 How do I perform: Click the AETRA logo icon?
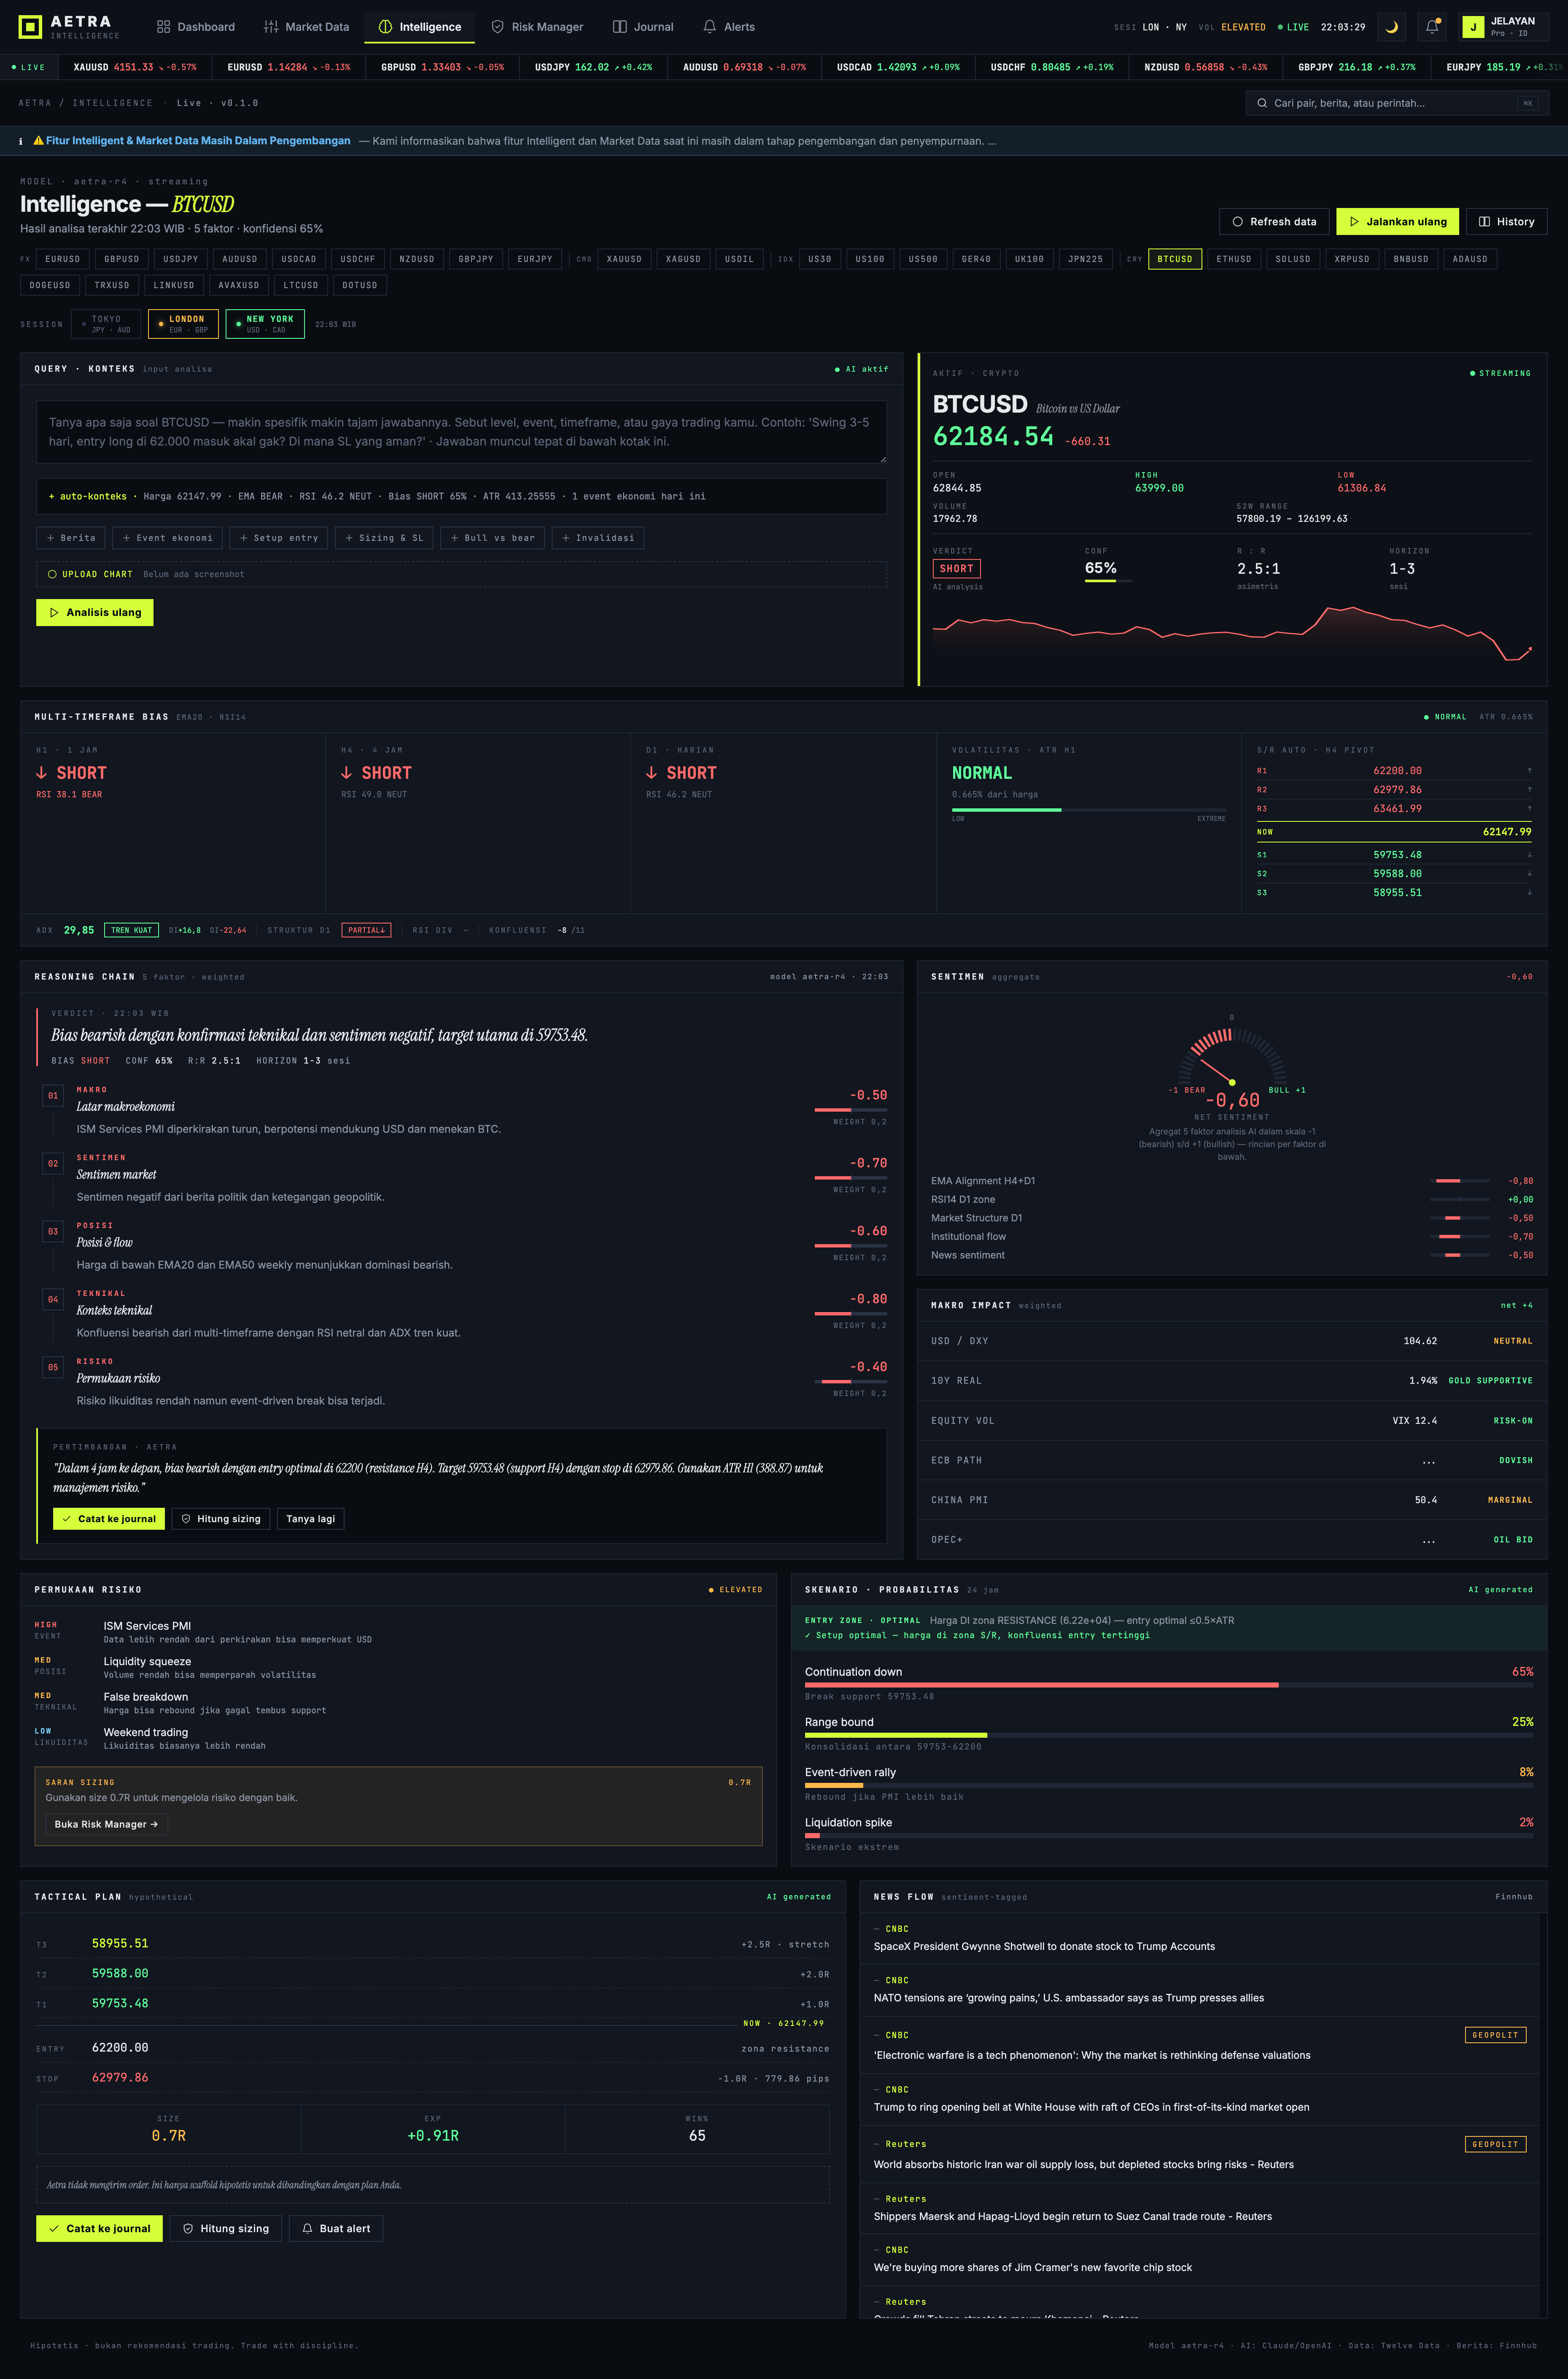click(x=30, y=27)
